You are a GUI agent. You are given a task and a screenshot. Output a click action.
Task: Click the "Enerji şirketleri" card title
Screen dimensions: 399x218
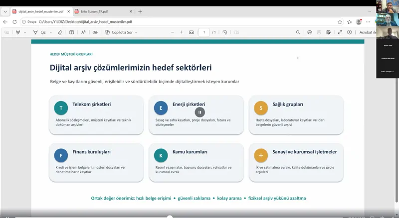(x=189, y=105)
